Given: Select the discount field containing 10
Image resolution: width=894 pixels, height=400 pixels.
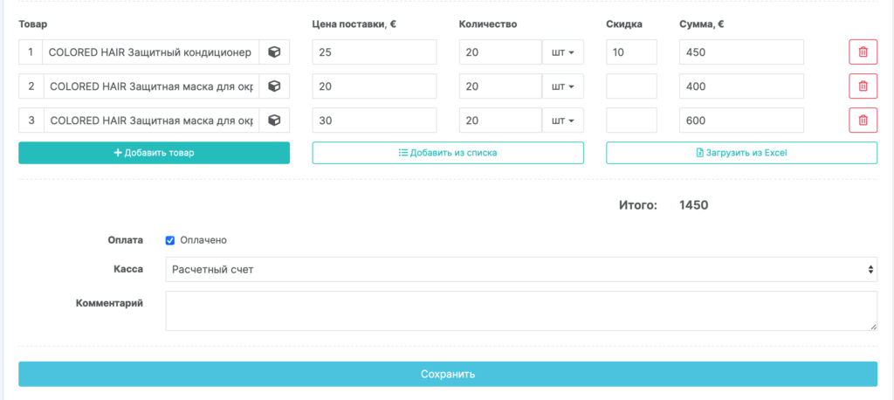Looking at the screenshot, I should (x=631, y=52).
